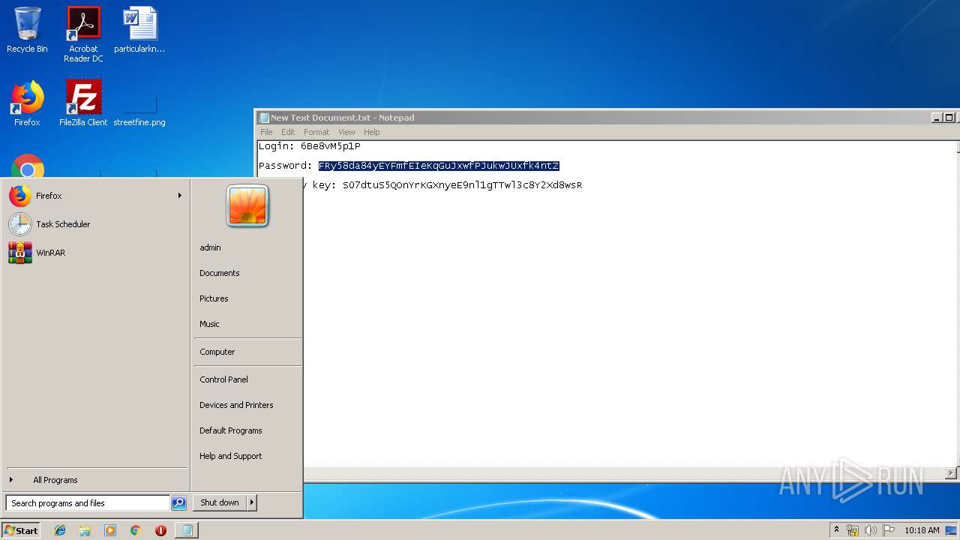This screenshot has height=540, width=960.
Task: Launch the media player taskbar icon
Action: (110, 530)
